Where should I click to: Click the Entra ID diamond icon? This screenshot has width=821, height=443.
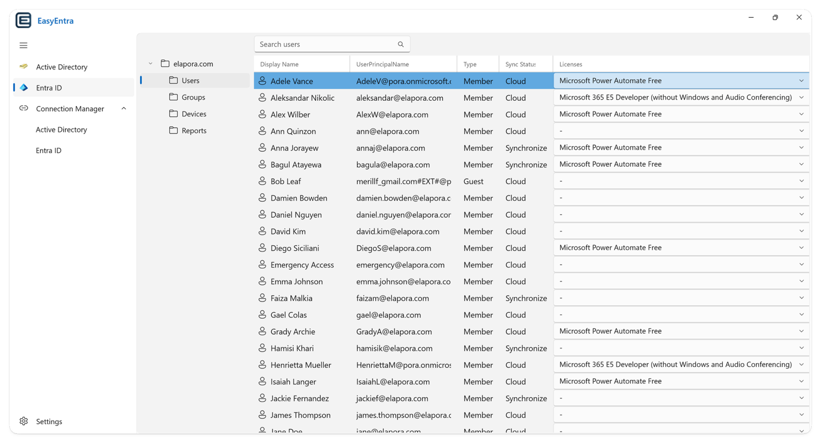click(24, 88)
